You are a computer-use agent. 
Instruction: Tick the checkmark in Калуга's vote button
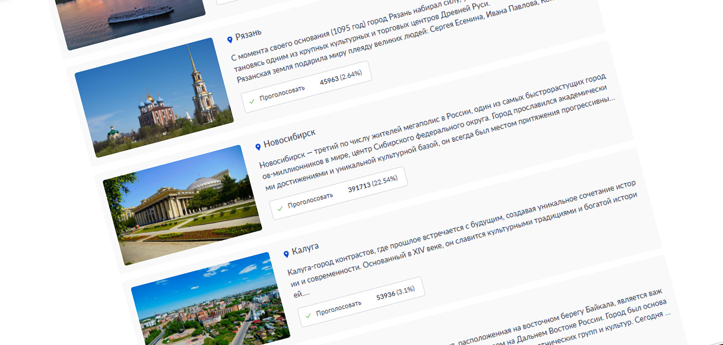[309, 315]
